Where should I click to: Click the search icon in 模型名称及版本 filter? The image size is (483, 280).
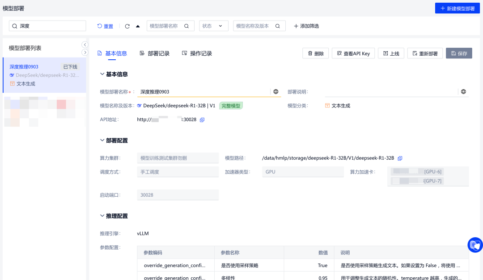pos(278,26)
